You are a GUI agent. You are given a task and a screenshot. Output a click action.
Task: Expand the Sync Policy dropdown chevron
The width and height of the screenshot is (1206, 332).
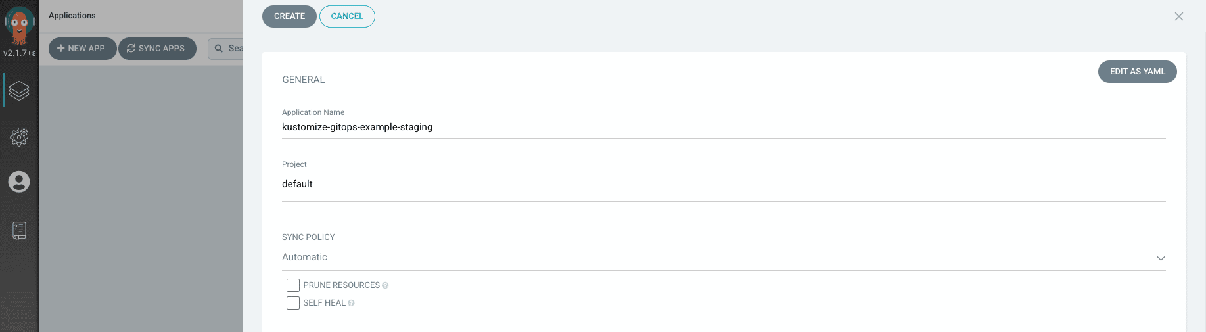tap(1161, 258)
